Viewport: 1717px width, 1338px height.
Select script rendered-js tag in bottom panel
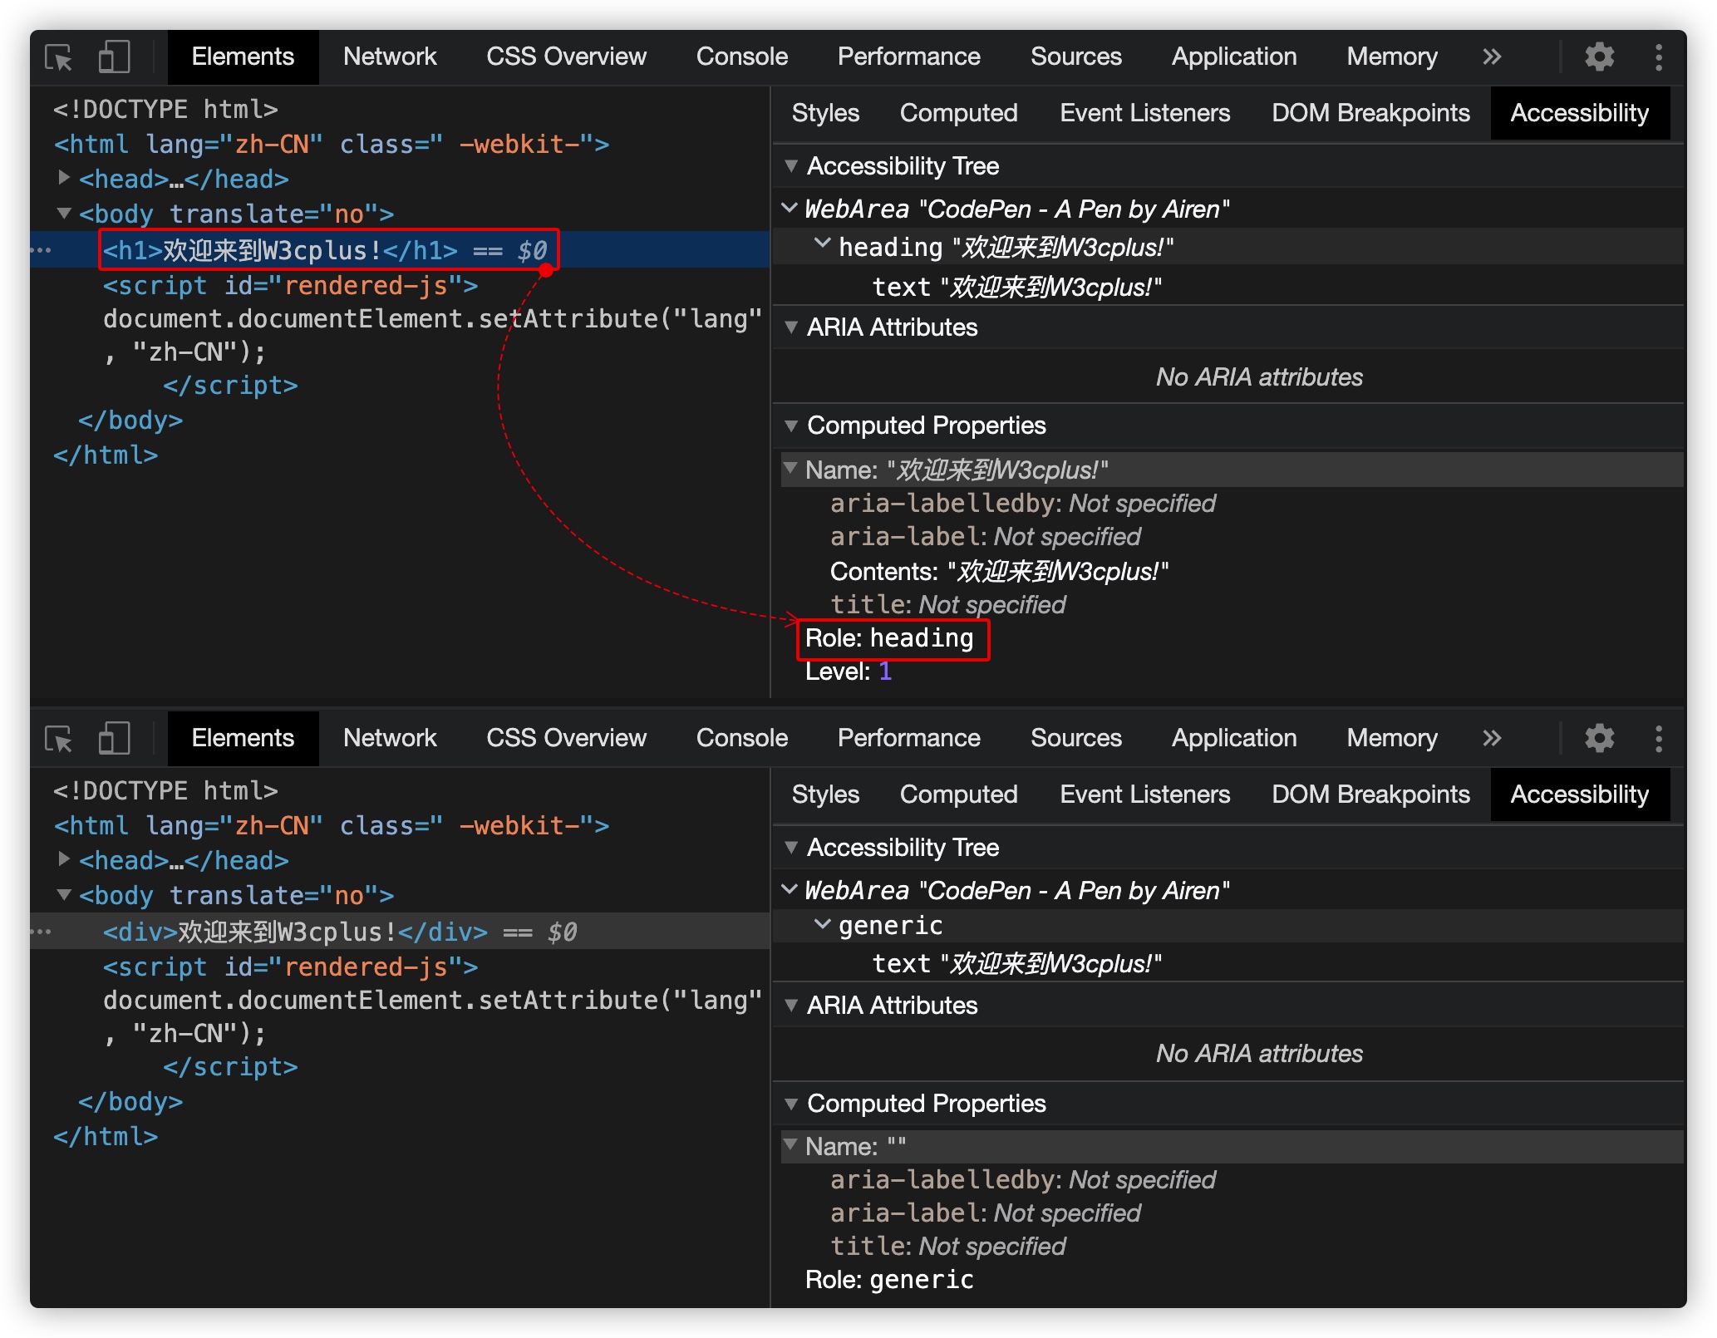pyautogui.click(x=290, y=967)
